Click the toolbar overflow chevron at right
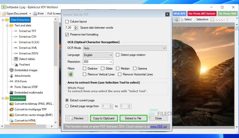 tap(237, 18)
